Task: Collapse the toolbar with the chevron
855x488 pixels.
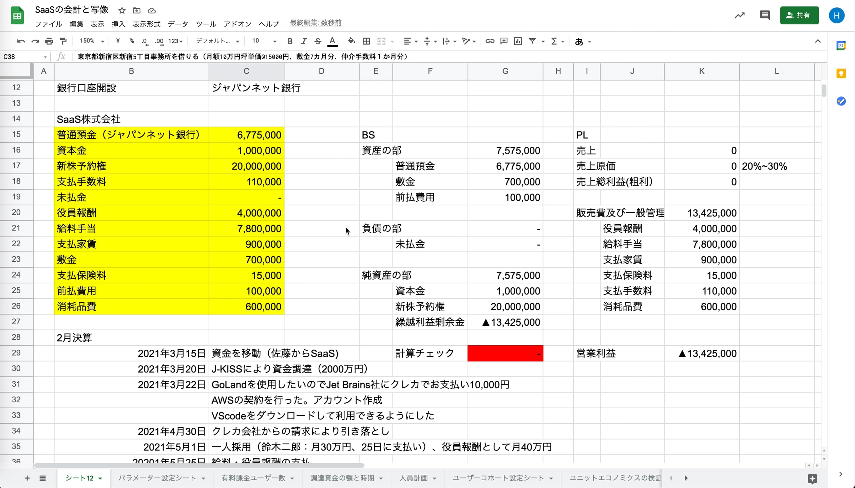Action: (818, 41)
